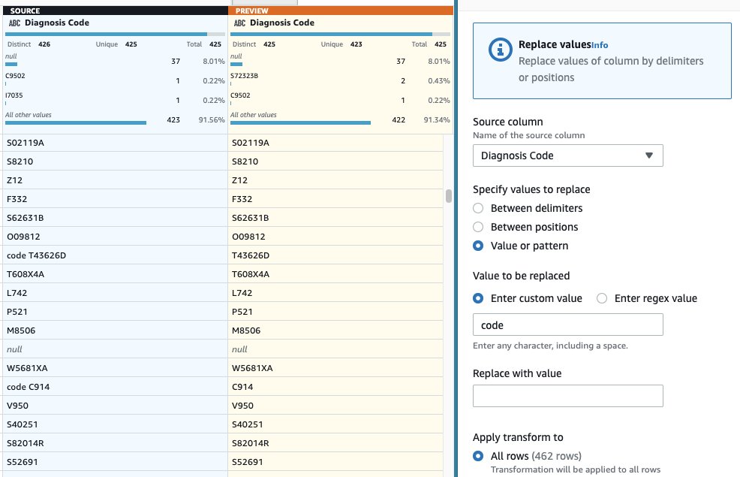Click I7035 value in source statistics
The width and height of the screenshot is (740, 477).
pyautogui.click(x=14, y=95)
